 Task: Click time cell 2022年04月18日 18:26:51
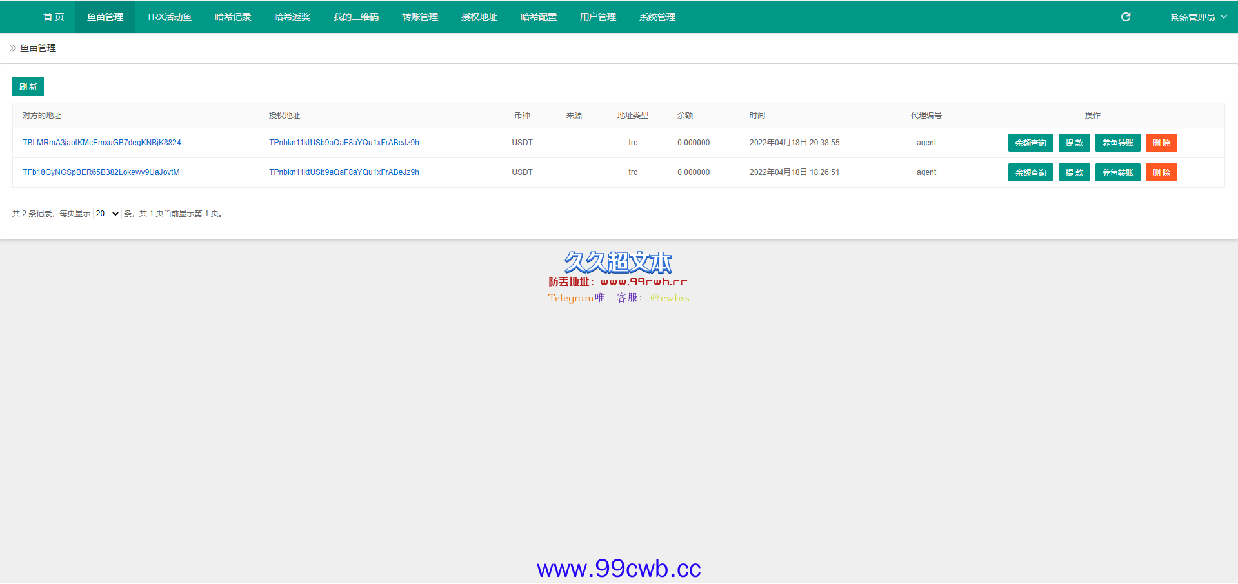[795, 172]
